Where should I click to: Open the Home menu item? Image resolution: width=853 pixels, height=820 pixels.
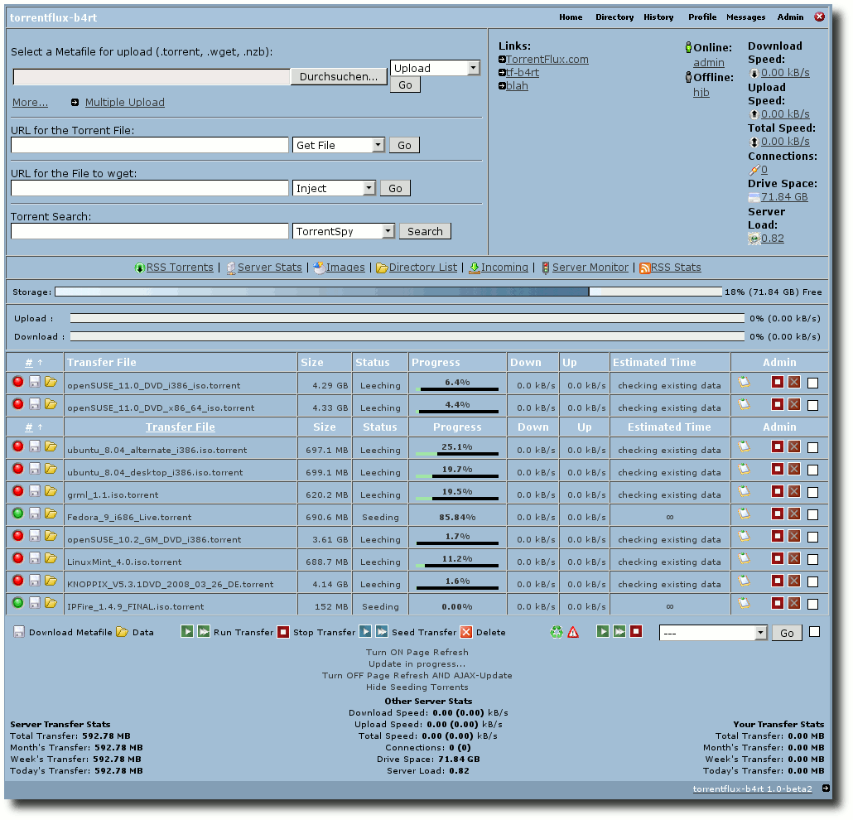tap(571, 17)
